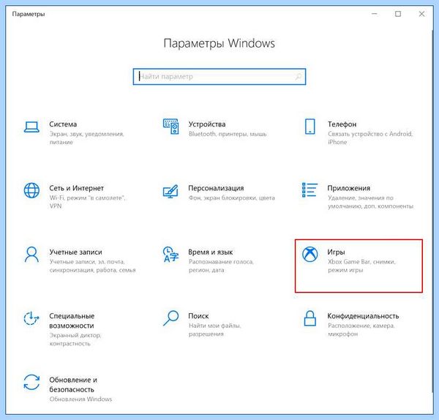Choose the Персонализация heading
439x420 pixels.
click(216, 188)
